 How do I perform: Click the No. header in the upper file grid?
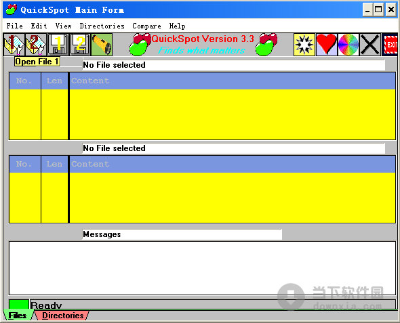(25, 81)
